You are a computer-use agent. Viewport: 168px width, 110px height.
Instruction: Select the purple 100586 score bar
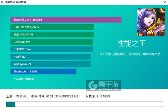[66, 20]
